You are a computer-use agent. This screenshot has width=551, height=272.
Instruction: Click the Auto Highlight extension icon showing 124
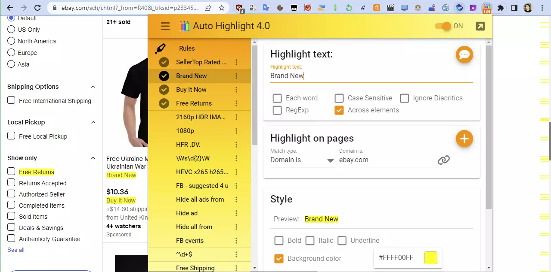point(486,8)
